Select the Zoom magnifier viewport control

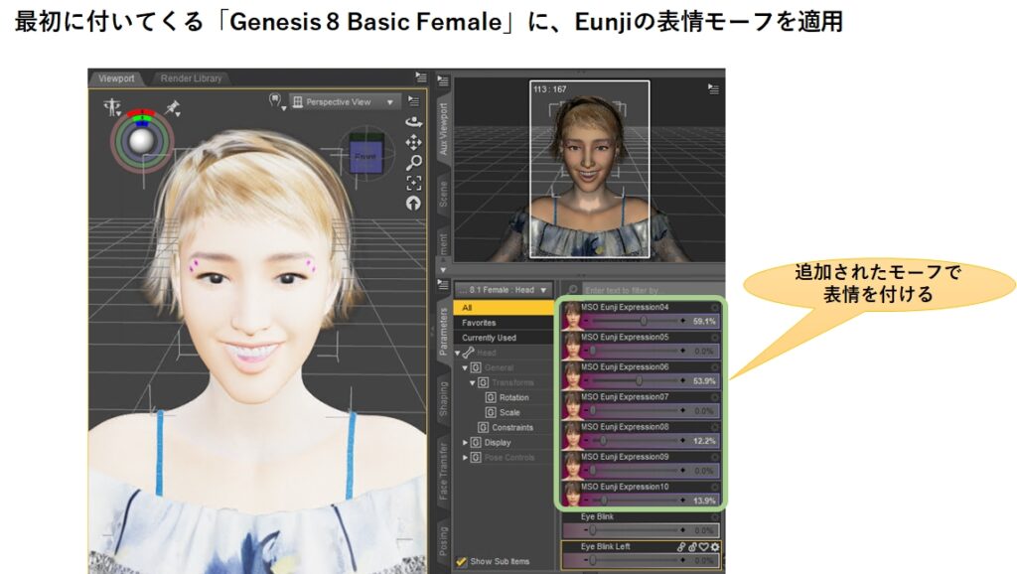[x=414, y=163]
